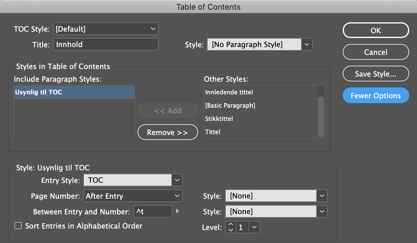Open the Level value dropdown arrow
The height and width of the screenshot is (243, 417).
pyautogui.click(x=254, y=227)
